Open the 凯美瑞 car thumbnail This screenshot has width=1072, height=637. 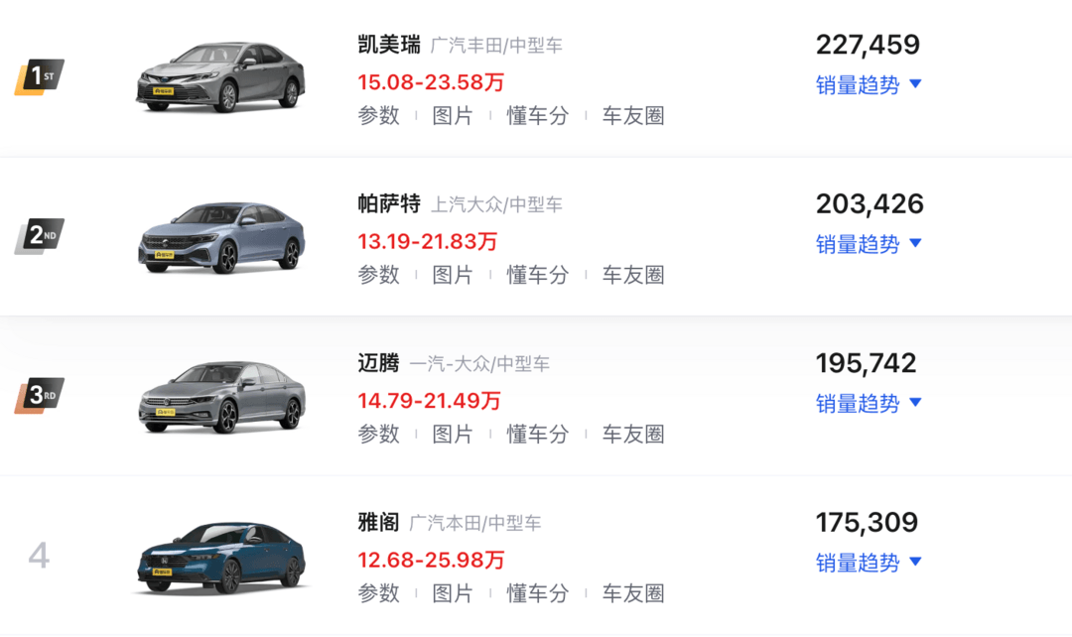[x=220, y=78]
